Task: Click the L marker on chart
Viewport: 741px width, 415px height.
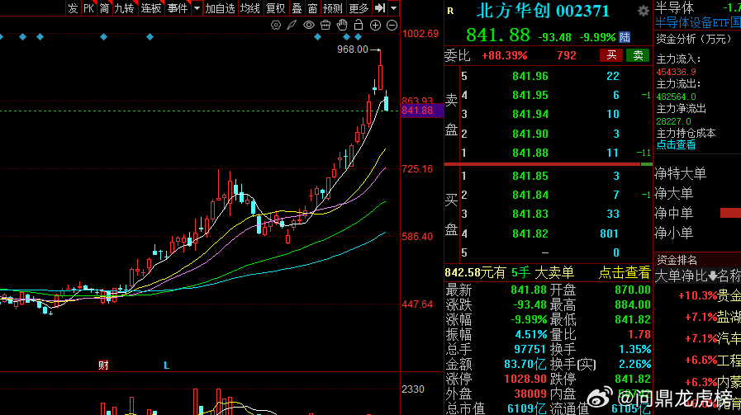Action: pos(166,365)
